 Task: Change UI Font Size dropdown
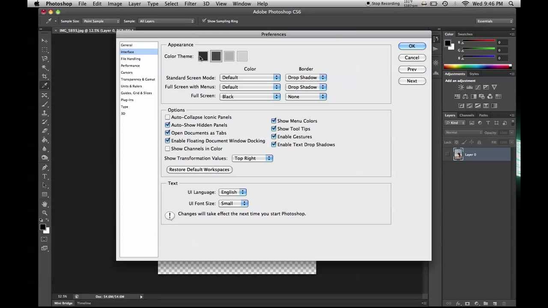coord(233,204)
